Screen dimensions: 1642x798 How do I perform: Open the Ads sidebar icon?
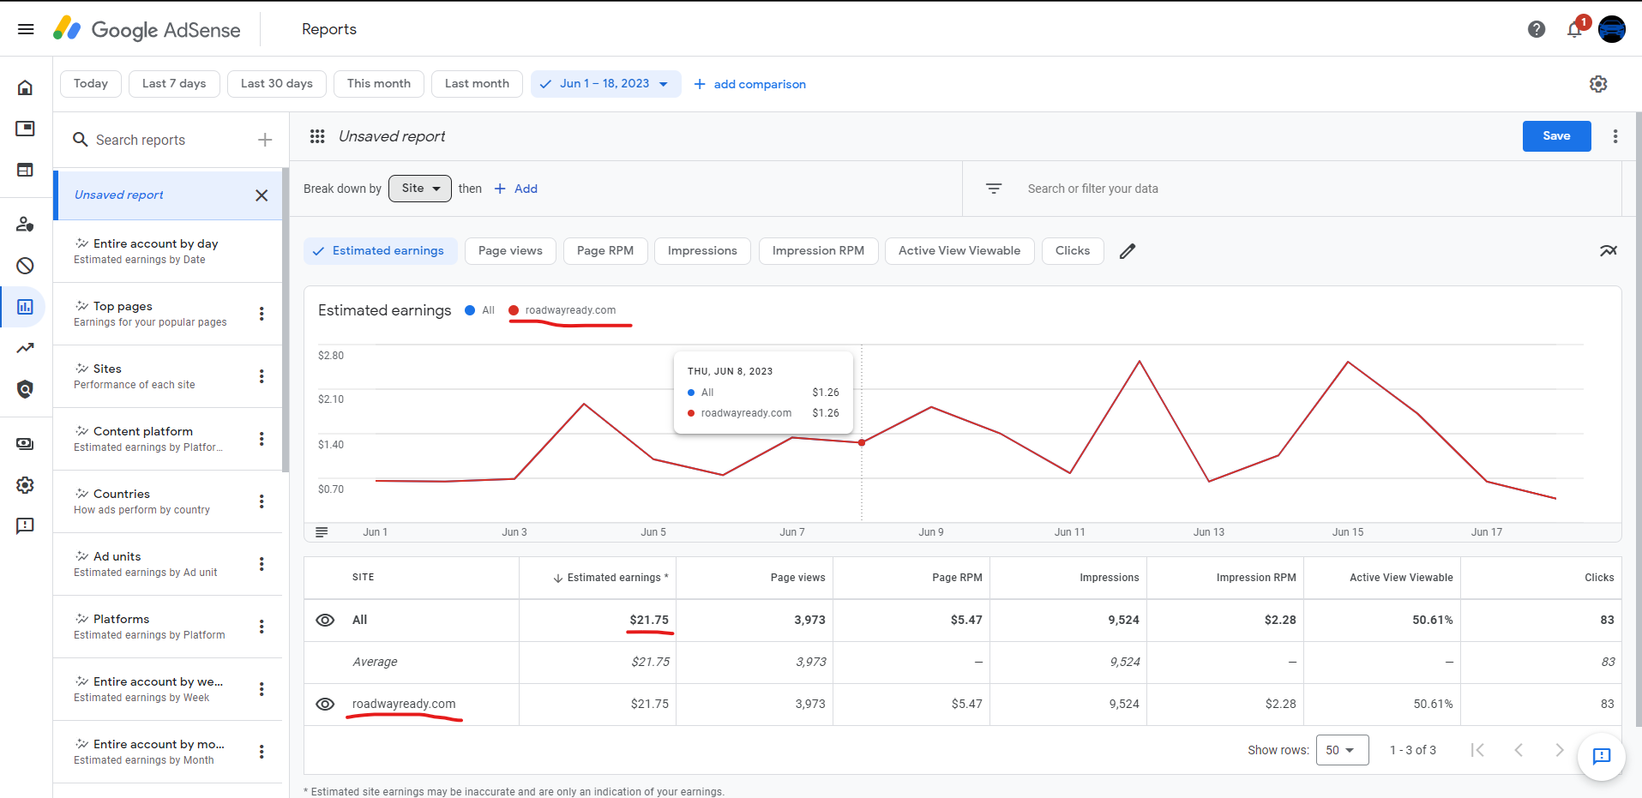(x=26, y=129)
